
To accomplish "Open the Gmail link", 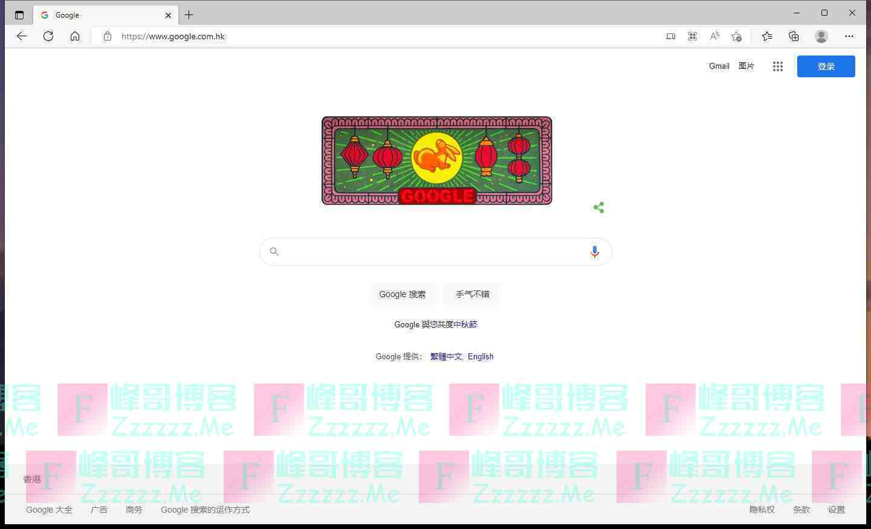I will coord(719,66).
